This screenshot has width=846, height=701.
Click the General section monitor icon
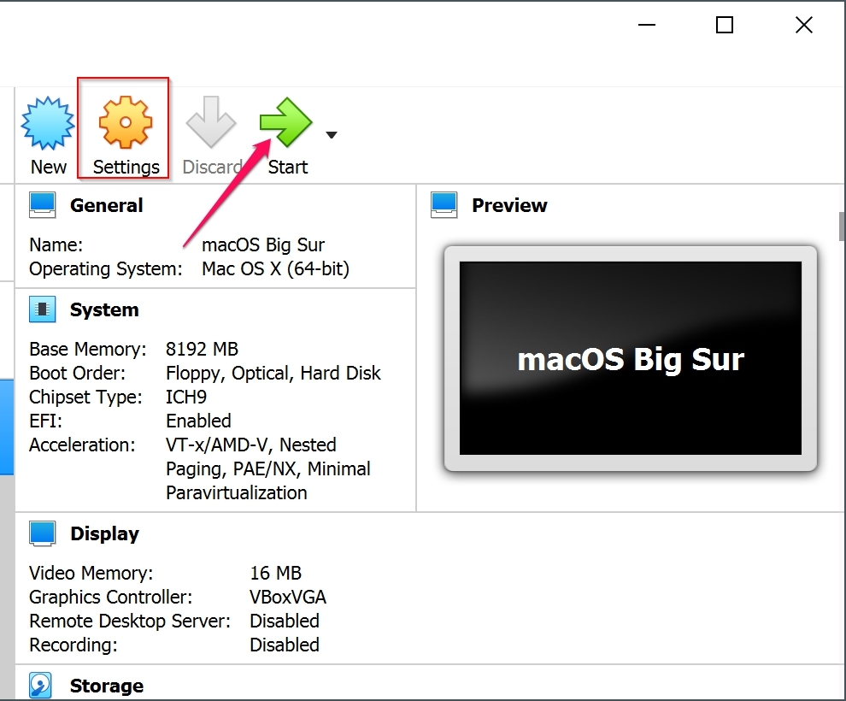pos(42,205)
